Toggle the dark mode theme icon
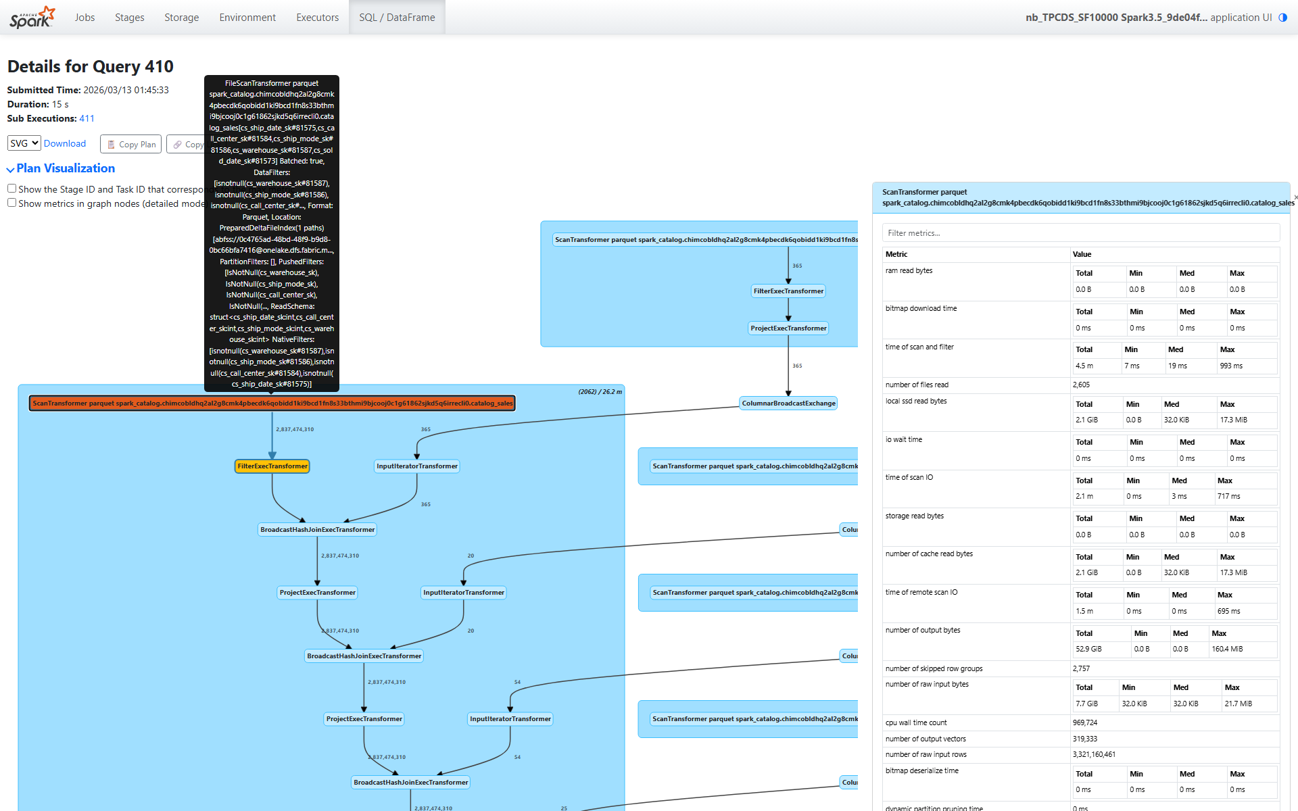This screenshot has width=1298, height=811. click(x=1282, y=18)
